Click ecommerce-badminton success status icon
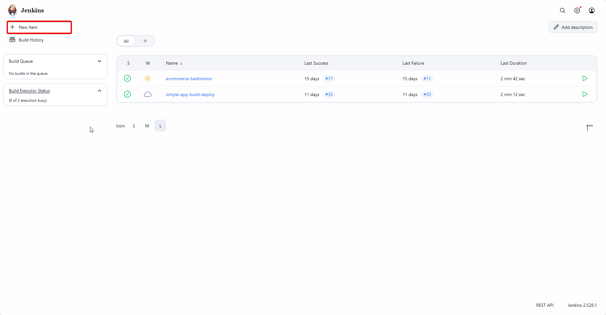This screenshot has height=315, width=606. (x=127, y=78)
